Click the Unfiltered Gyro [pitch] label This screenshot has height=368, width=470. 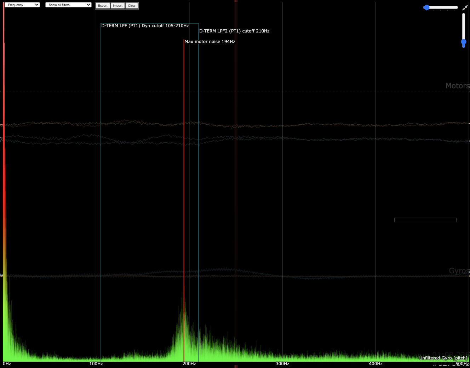pos(443,358)
